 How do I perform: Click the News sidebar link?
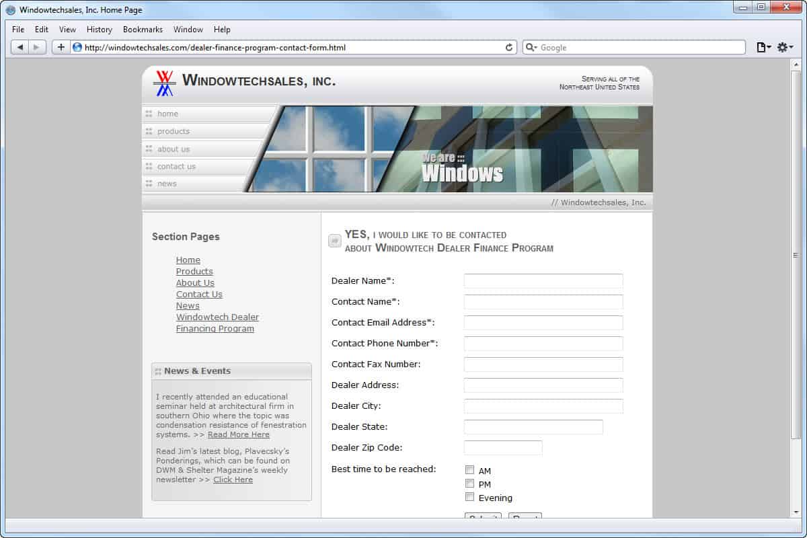[x=188, y=306]
